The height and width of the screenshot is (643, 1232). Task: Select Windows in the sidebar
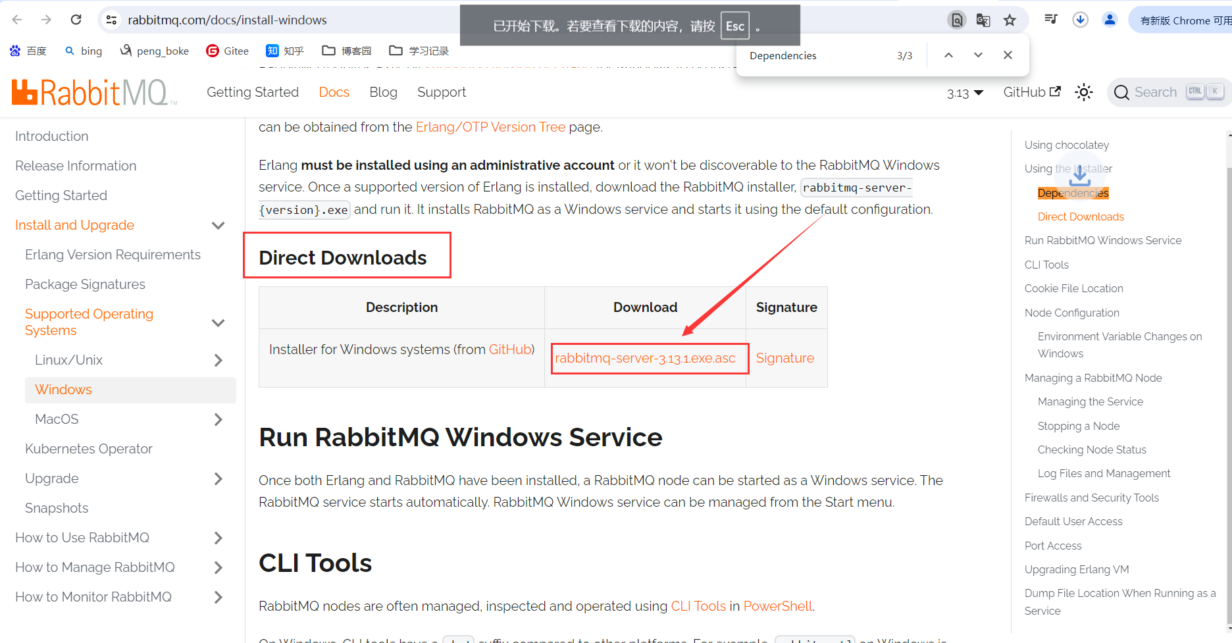(130, 390)
